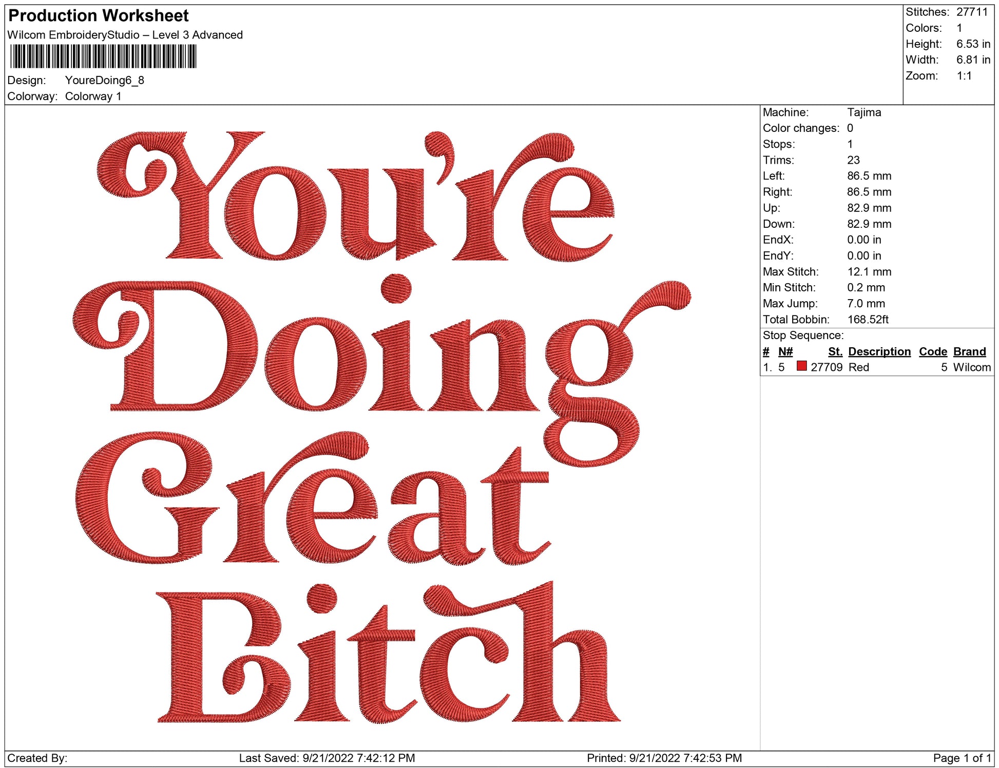Viewport: 999px width, 768px height.
Task: Click the Production Worksheet title
Action: point(99,16)
